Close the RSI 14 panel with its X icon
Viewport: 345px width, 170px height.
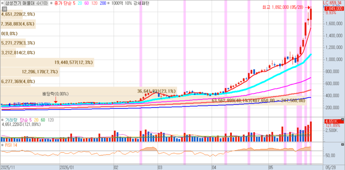342,145
